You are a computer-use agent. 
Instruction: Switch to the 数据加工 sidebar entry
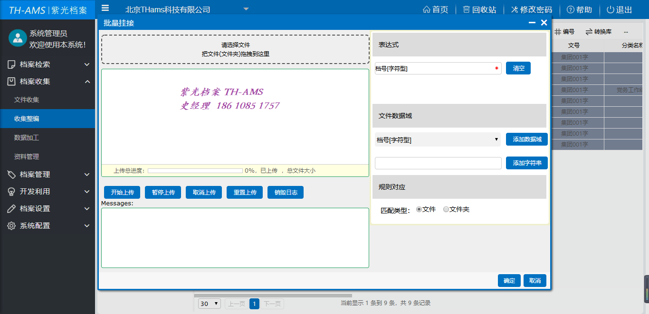28,137
